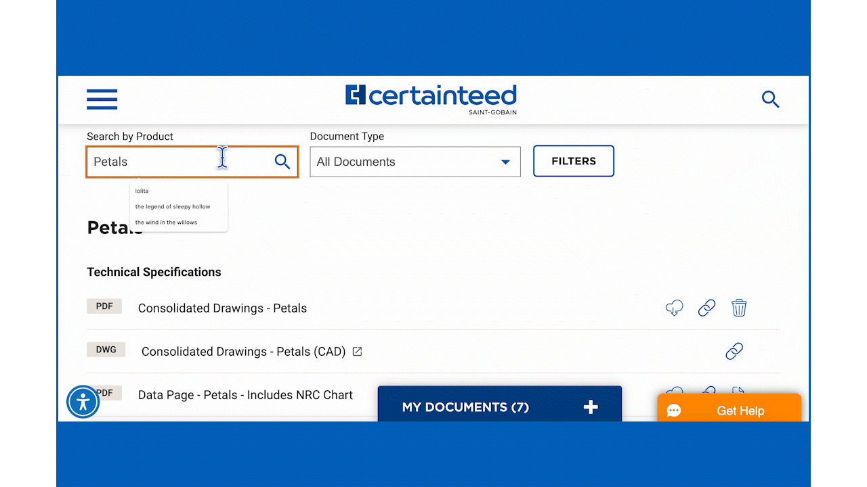Choose 'the wind in the willows' suggestion
867x487 pixels.
click(166, 222)
